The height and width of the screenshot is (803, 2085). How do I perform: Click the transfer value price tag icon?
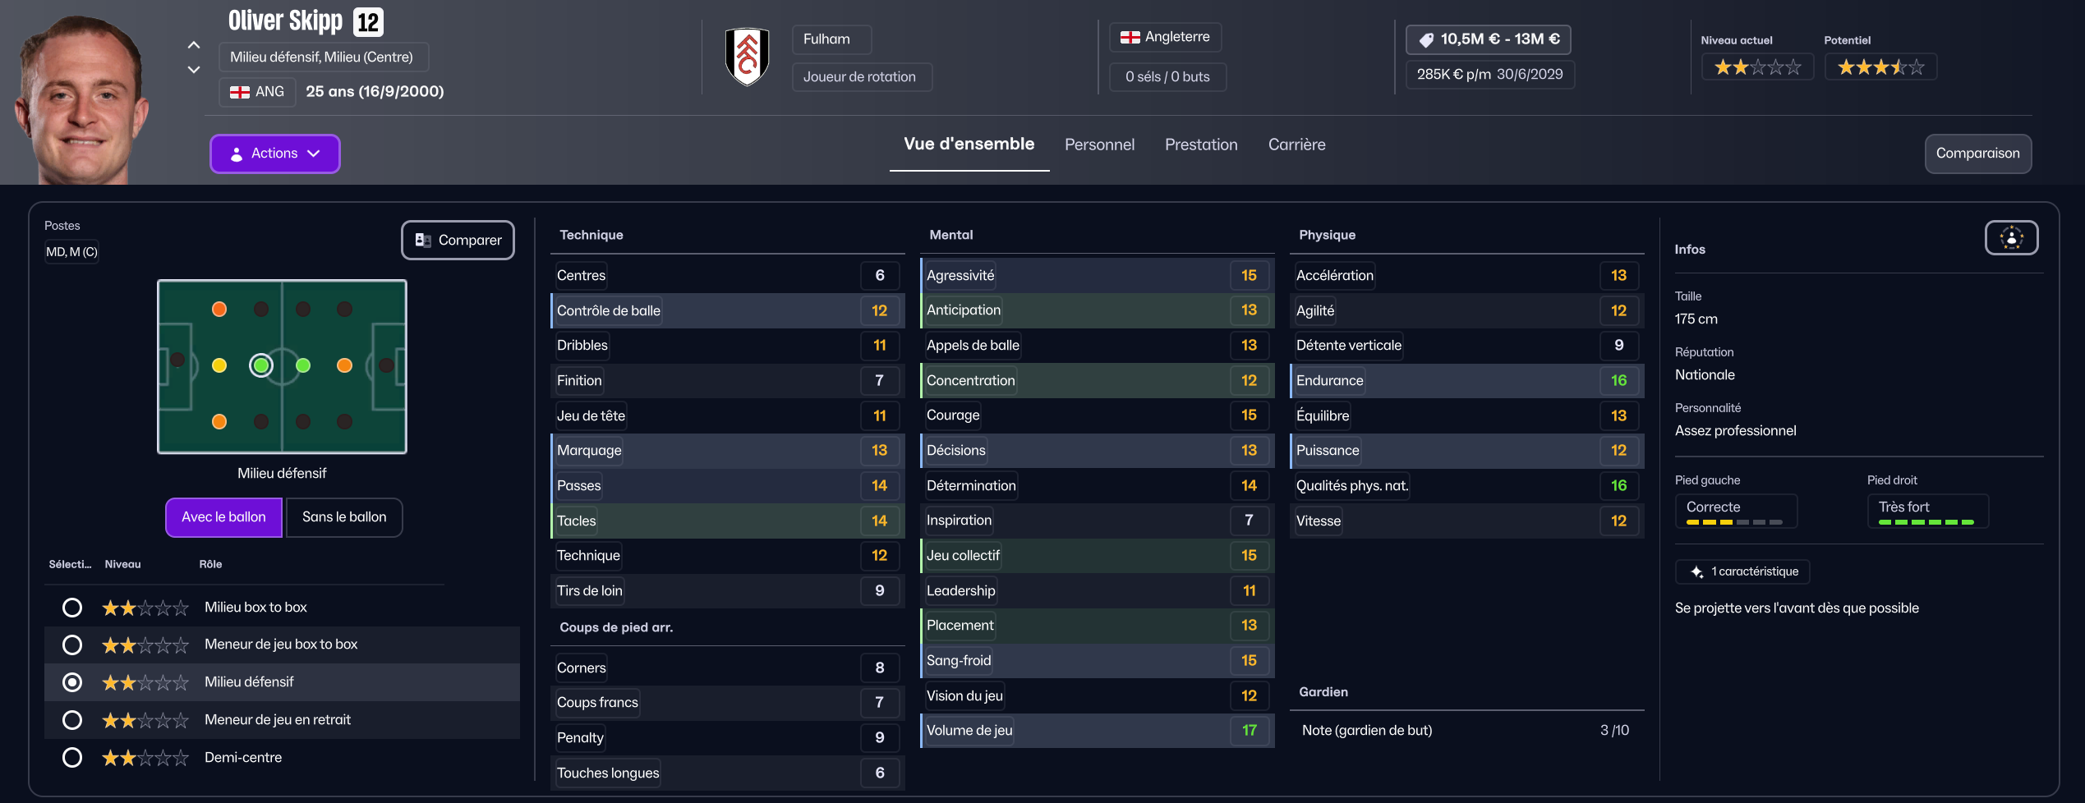tap(1426, 39)
